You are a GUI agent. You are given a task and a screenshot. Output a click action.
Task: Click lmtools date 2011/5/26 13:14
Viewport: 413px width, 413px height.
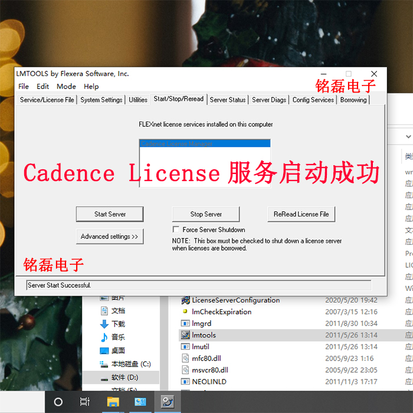351,335
